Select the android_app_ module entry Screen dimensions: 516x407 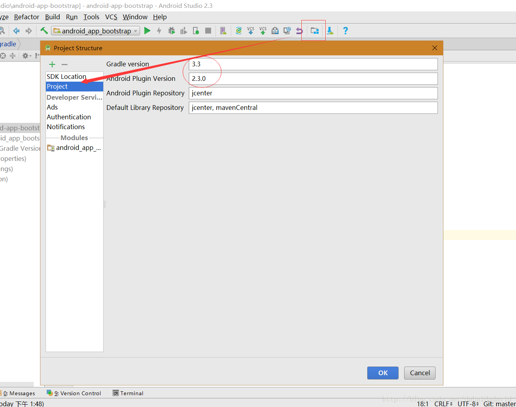point(75,148)
